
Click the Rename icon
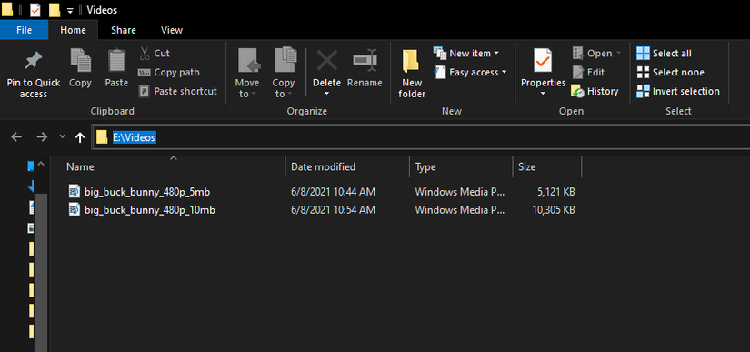pyautogui.click(x=365, y=60)
